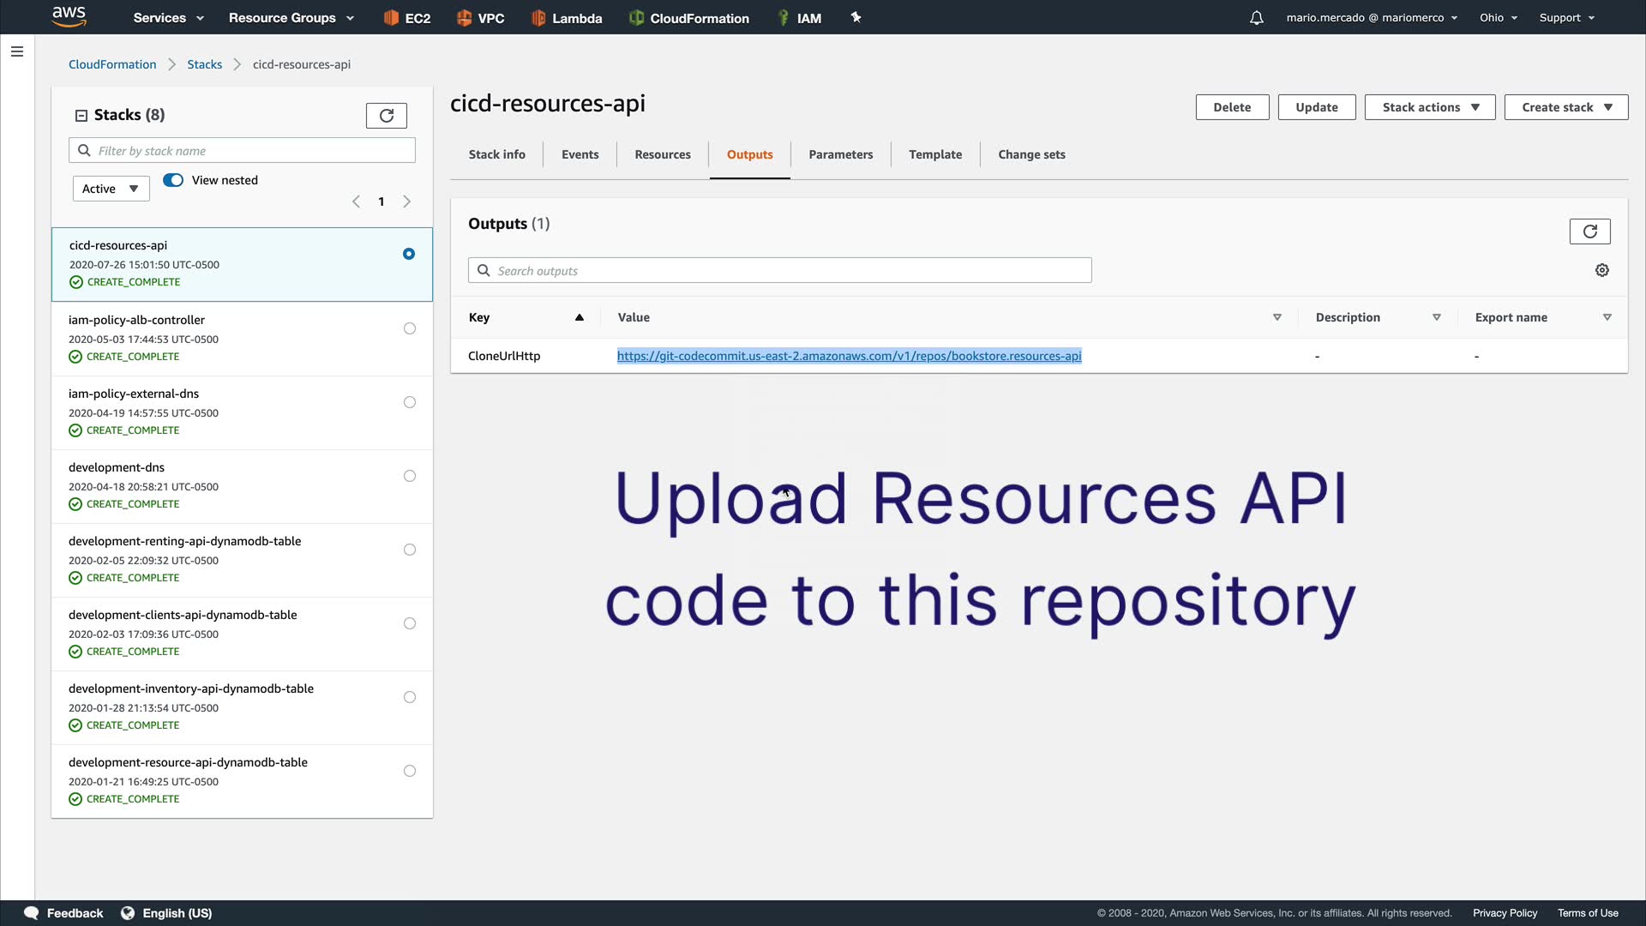Select the development-dns stack radio button
This screenshot has width=1646, height=926.
(x=410, y=476)
